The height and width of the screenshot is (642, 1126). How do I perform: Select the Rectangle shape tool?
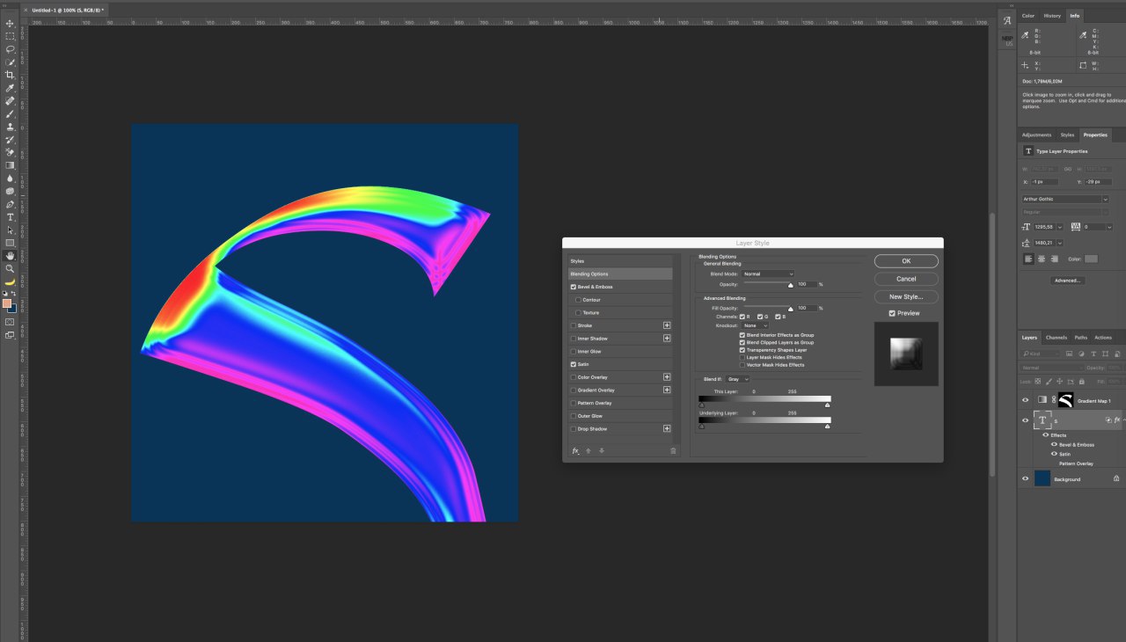tap(11, 242)
